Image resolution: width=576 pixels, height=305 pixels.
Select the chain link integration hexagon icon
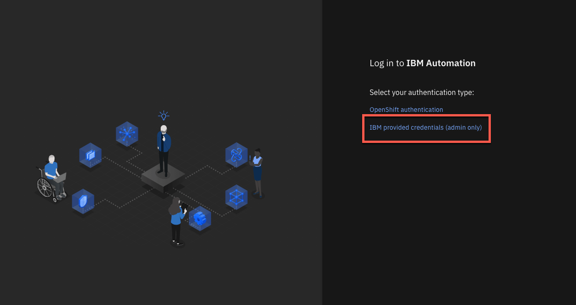(237, 155)
